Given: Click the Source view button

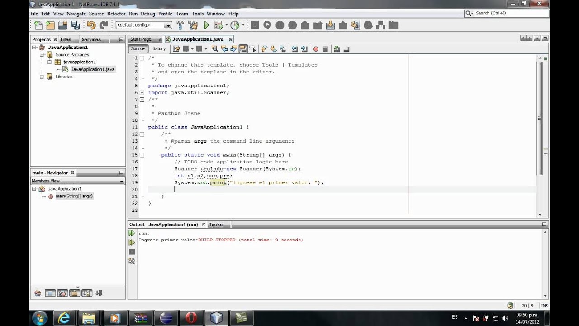Looking at the screenshot, I should tap(138, 48).
